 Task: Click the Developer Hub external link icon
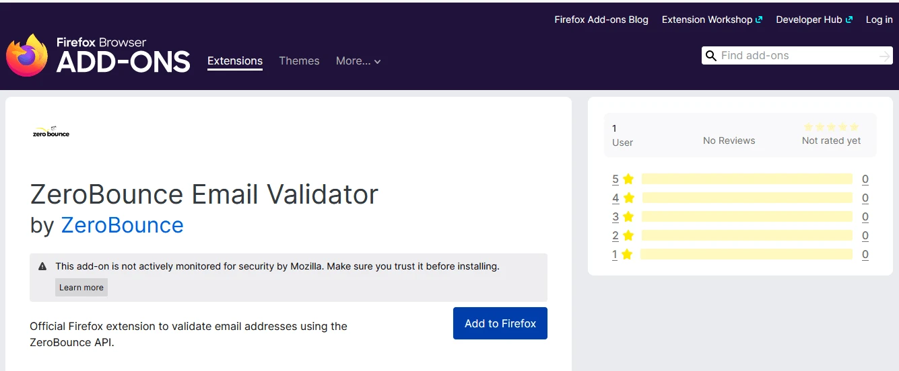(849, 20)
